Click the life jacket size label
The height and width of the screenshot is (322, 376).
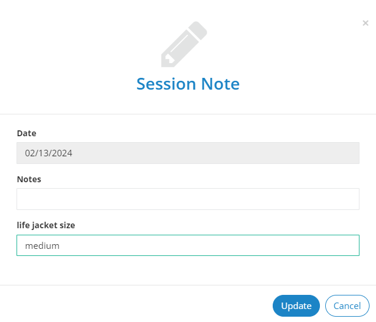coord(46,225)
